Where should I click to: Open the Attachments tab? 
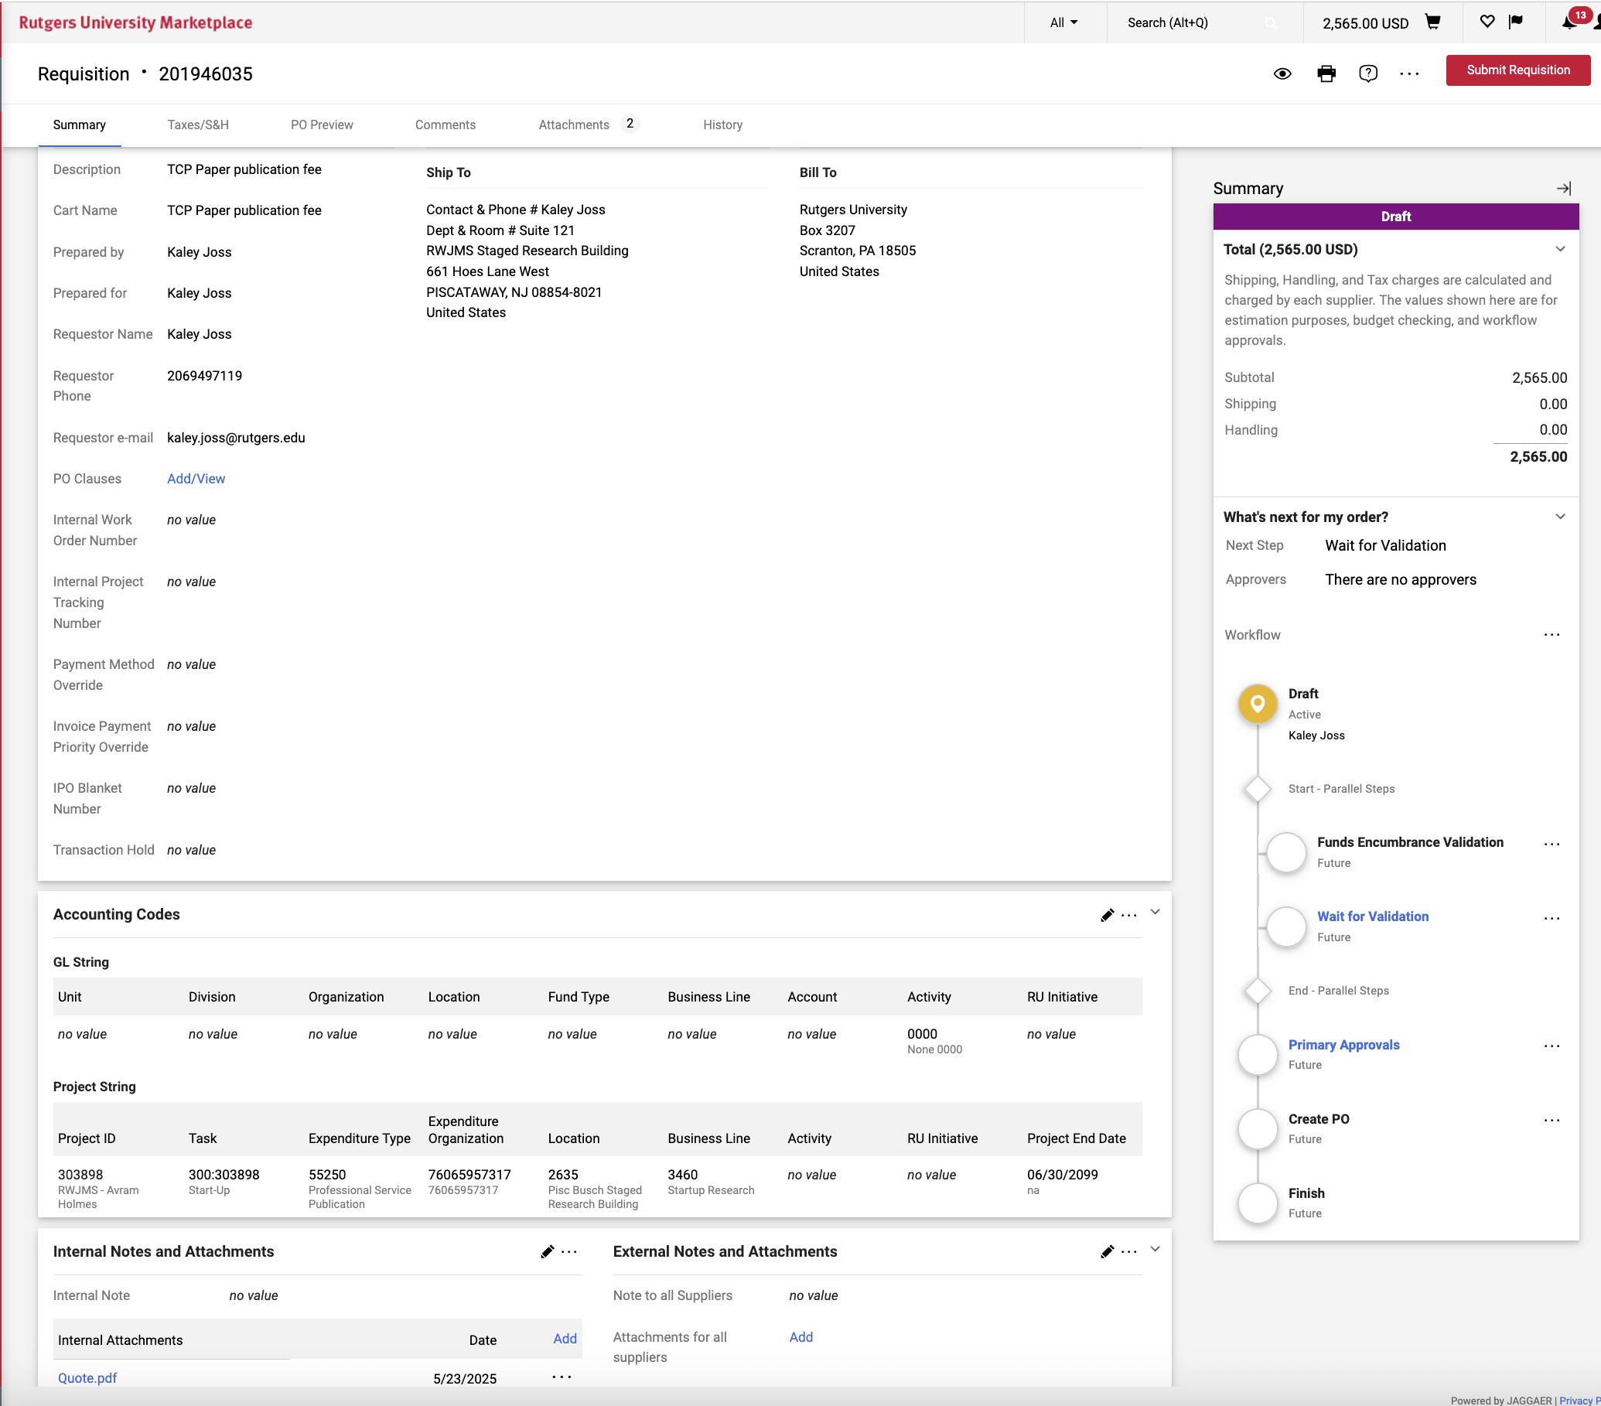[x=573, y=125]
